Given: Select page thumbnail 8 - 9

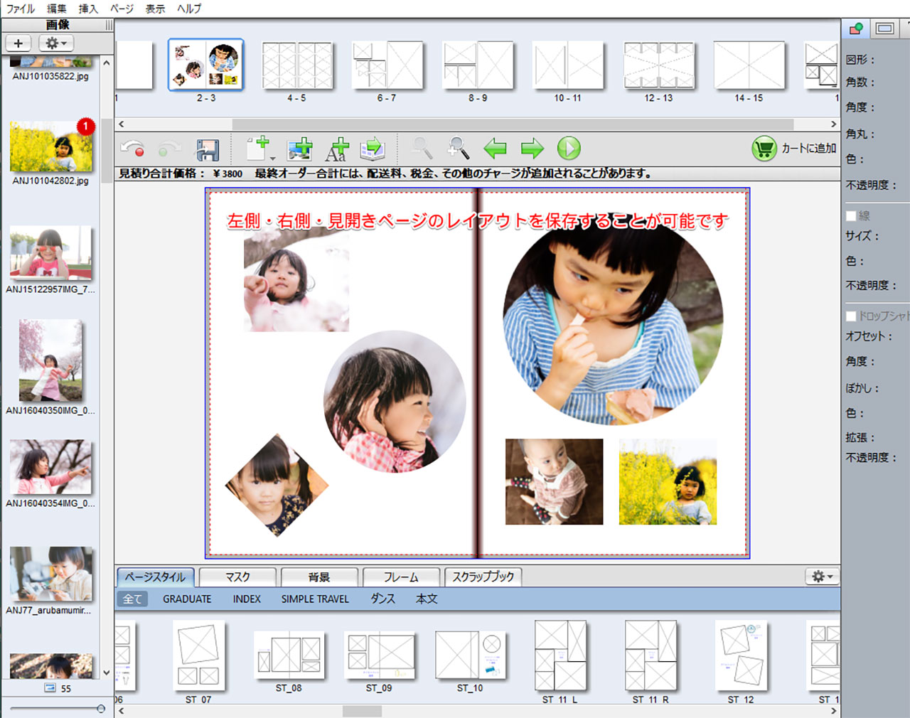Looking at the screenshot, I should pyautogui.click(x=478, y=65).
